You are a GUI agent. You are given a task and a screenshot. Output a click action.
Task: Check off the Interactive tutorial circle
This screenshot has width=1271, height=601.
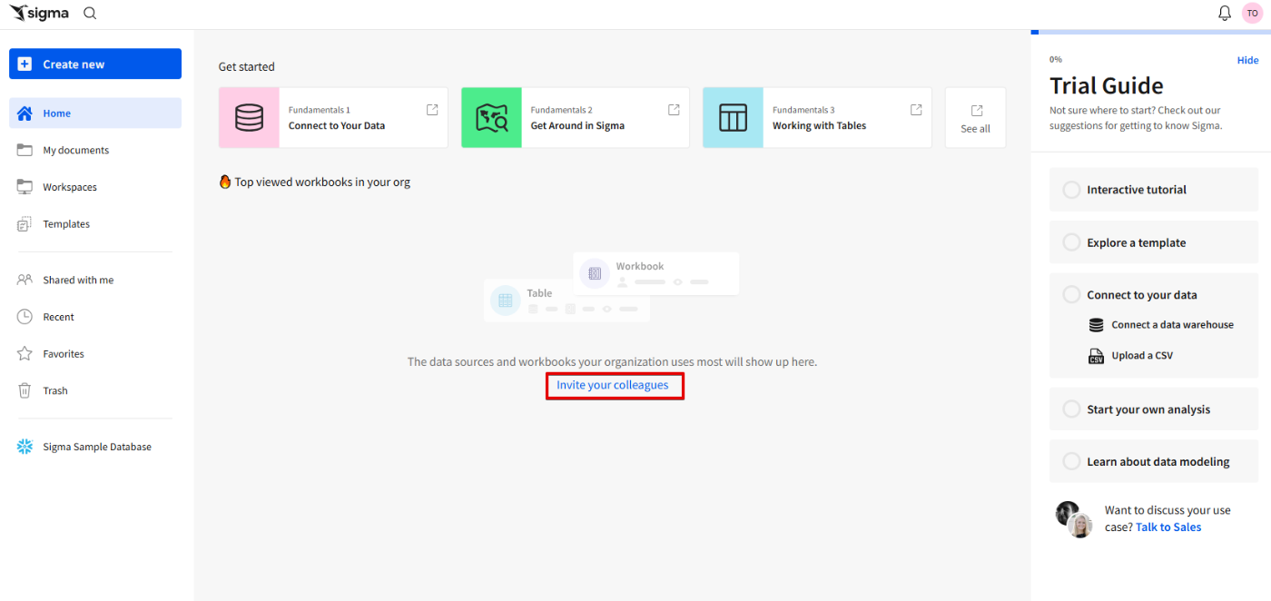(1071, 190)
